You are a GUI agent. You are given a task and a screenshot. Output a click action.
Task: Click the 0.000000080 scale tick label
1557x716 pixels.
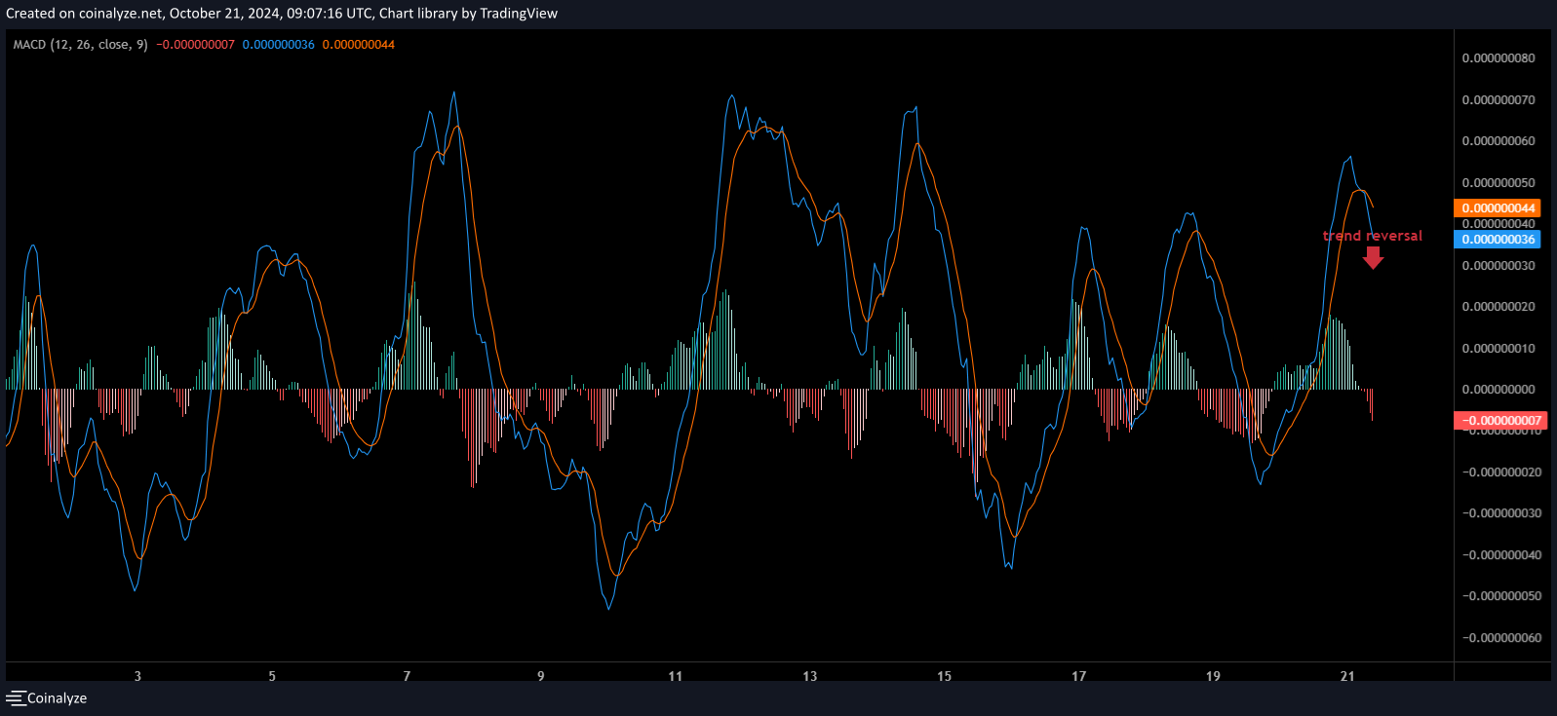[1499, 58]
